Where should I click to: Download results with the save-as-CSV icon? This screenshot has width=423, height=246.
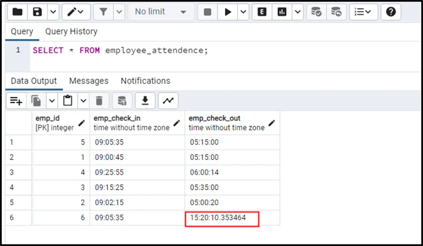pos(145,101)
